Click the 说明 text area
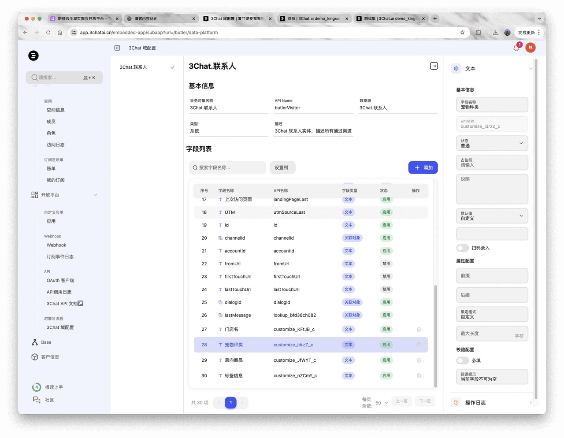Screen dimensions: 564x438 pos(492,189)
